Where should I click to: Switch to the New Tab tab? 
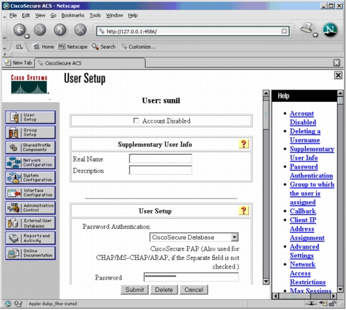tap(18, 63)
